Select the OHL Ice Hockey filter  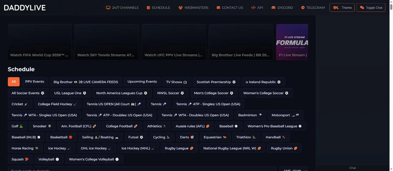click(96, 148)
